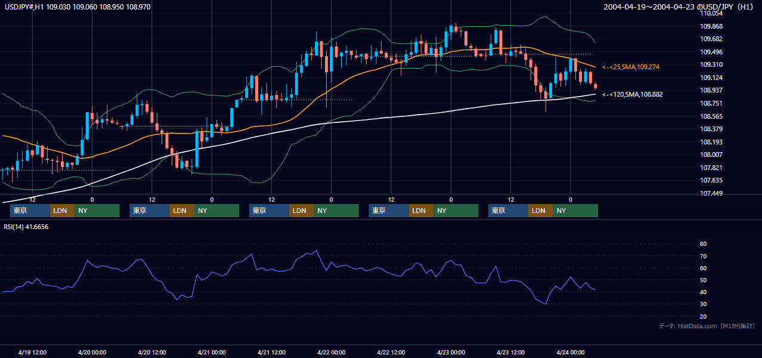Click the RSI 80 scale label

click(704, 244)
